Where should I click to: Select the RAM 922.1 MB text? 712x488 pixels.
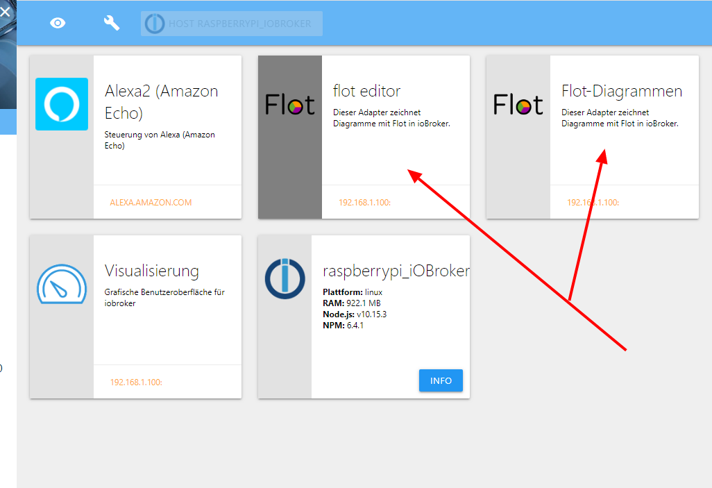tap(351, 303)
